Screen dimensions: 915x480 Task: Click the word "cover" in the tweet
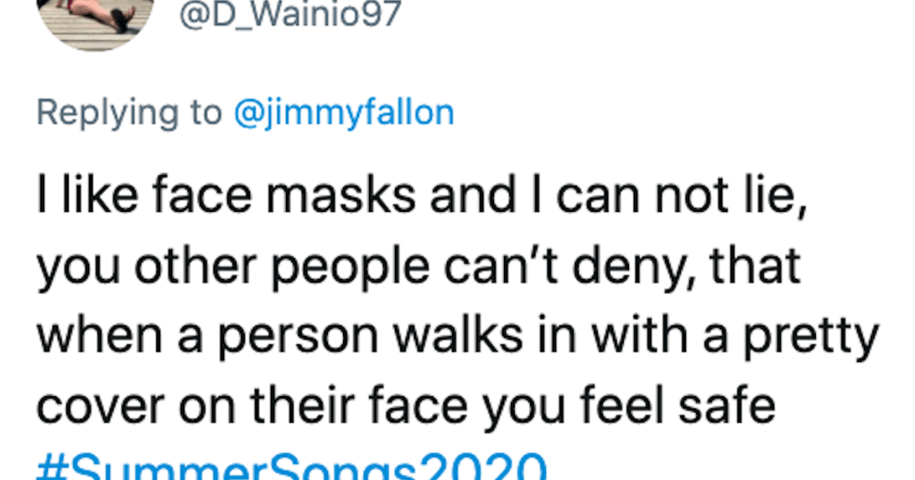[99, 407]
